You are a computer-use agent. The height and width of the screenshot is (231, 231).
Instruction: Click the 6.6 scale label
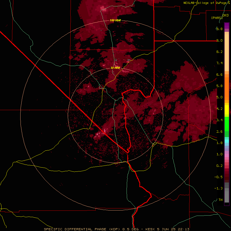(x=219, y=74)
